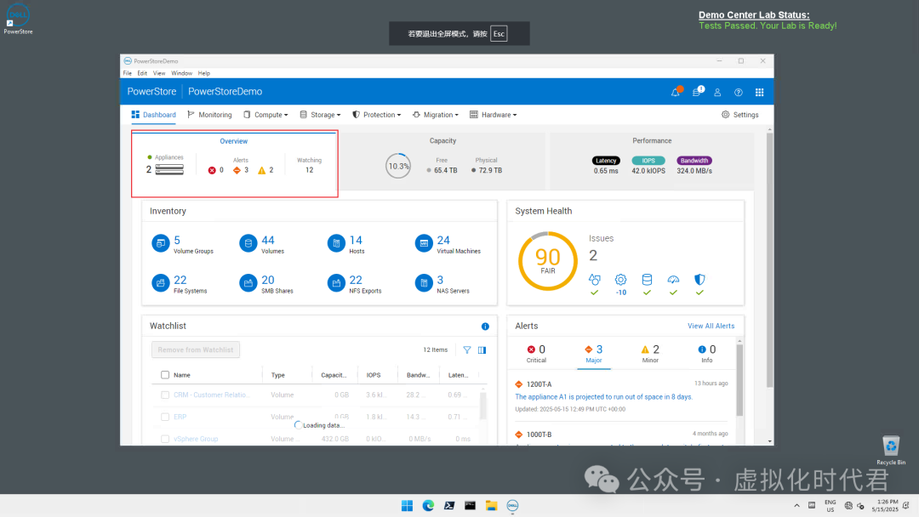This screenshot has width=919, height=517.
Task: Open the Edit menu
Action: point(142,73)
